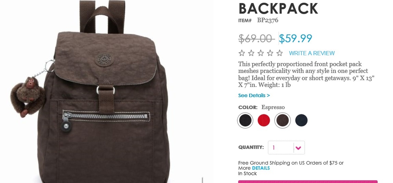
Task: Click the quantity field showing 1
Action: (x=281, y=148)
